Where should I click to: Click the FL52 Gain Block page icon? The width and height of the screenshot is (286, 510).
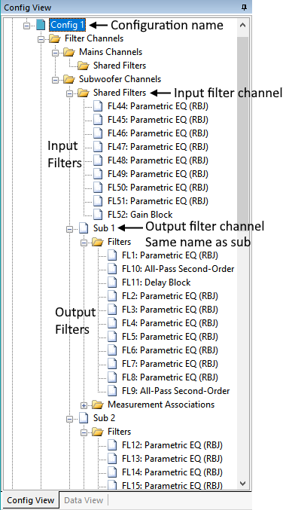click(x=98, y=215)
